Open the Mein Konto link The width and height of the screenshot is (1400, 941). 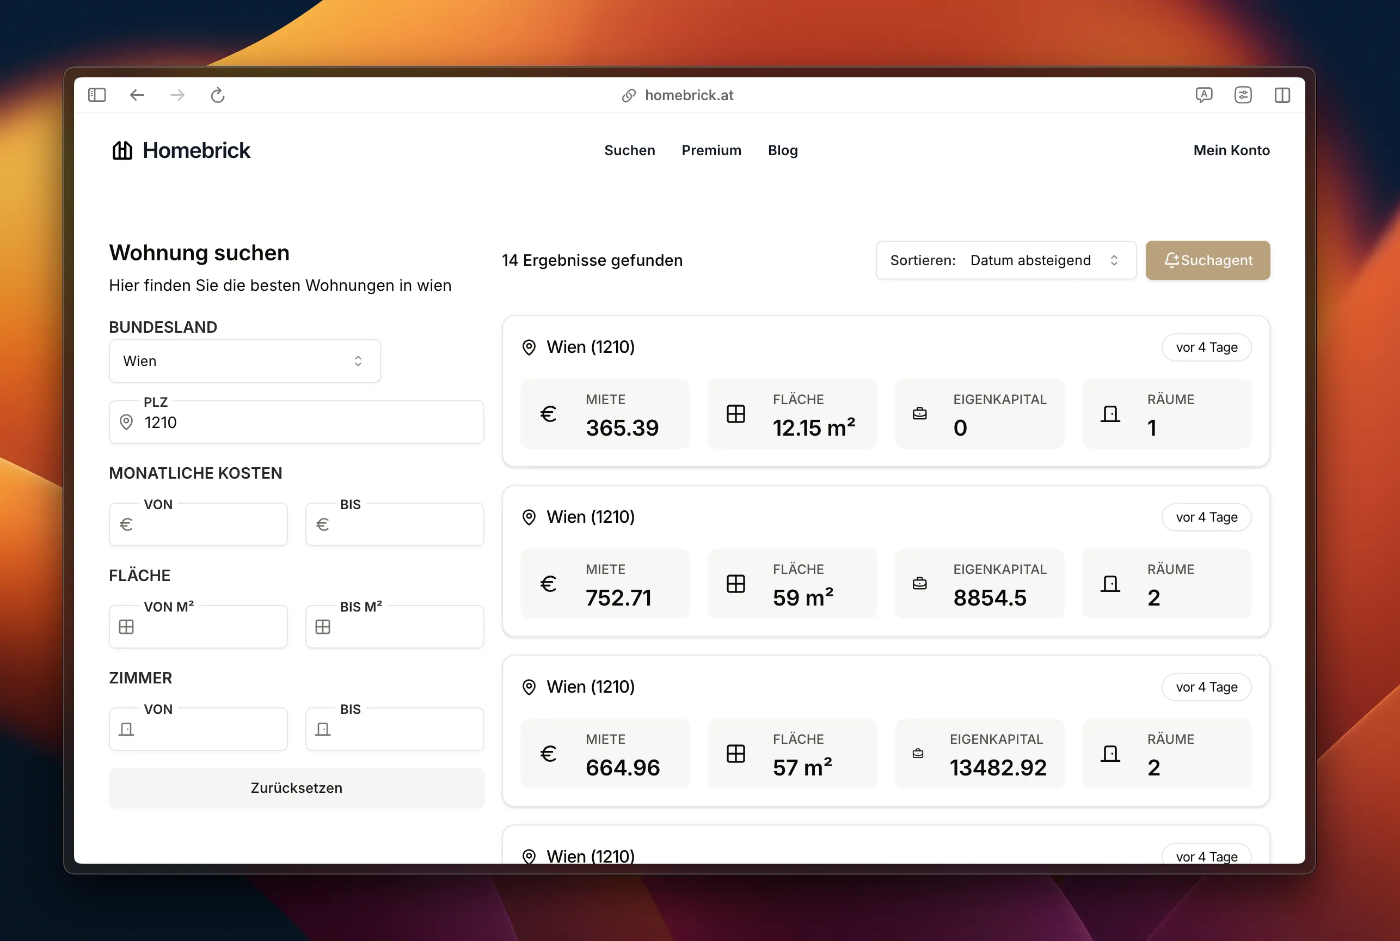(1231, 150)
